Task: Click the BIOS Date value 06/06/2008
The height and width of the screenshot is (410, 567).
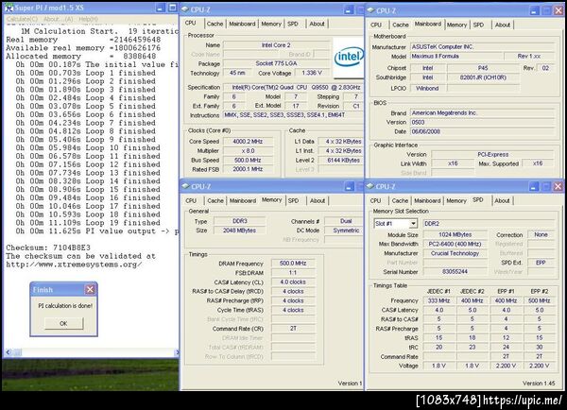Action: (x=482, y=131)
